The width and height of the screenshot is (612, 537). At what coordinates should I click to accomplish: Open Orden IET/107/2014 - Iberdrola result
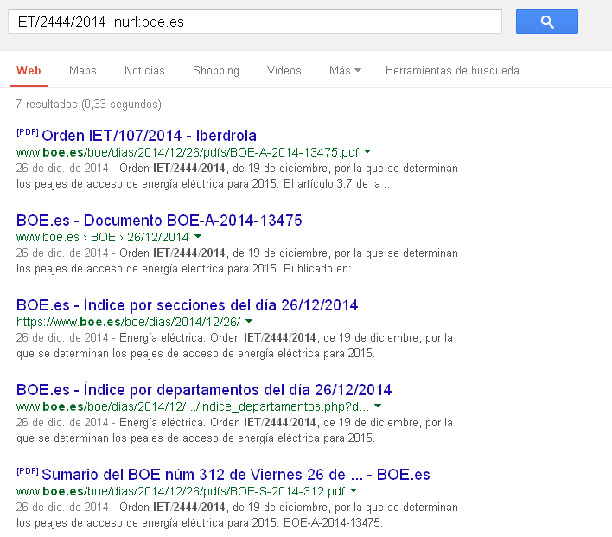(x=149, y=136)
